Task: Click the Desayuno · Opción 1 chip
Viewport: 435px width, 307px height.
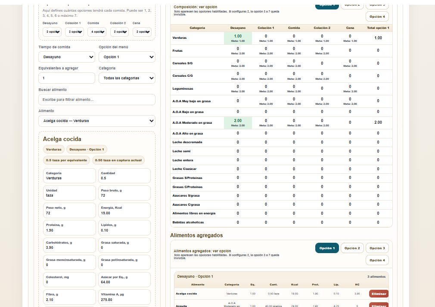Action: pos(87,150)
